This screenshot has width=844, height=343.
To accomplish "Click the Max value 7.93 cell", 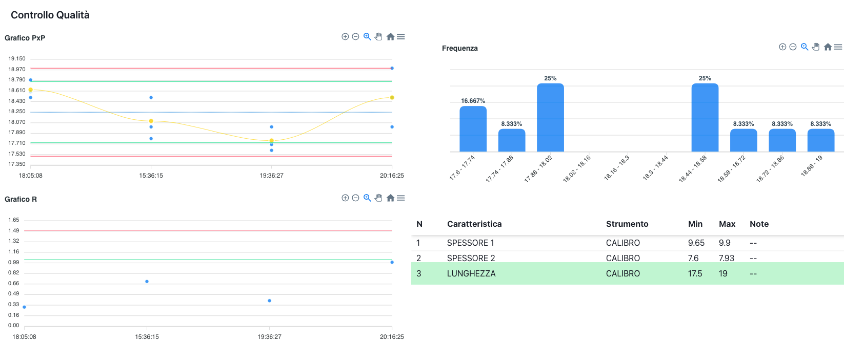I will pyautogui.click(x=727, y=258).
